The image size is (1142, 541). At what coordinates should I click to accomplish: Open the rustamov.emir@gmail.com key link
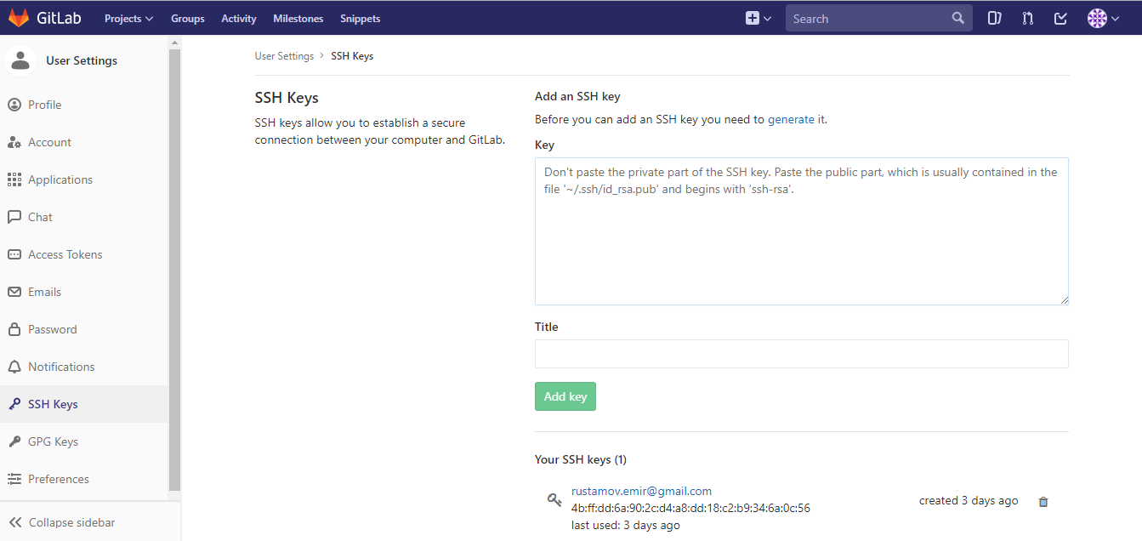tap(641, 491)
